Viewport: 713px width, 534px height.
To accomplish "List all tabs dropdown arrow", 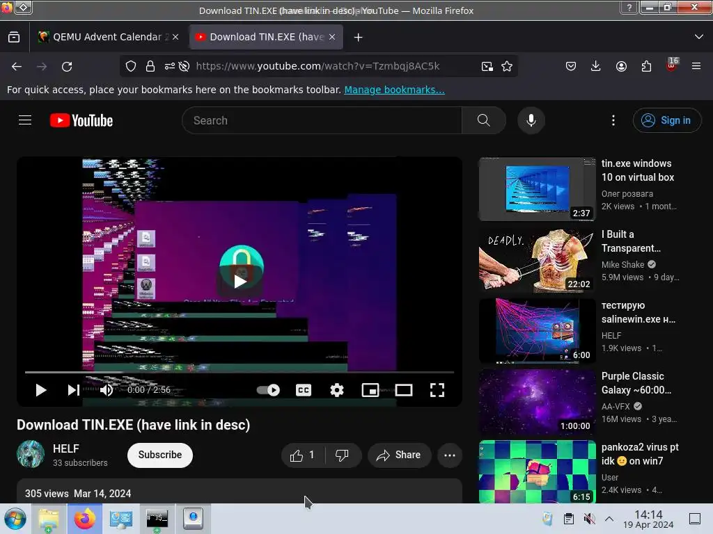I will click(x=699, y=37).
